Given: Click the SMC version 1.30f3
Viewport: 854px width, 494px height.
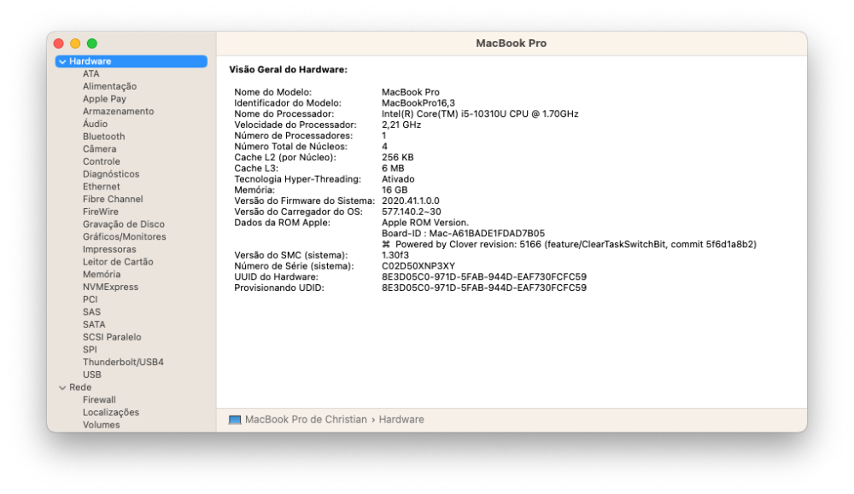Looking at the screenshot, I should [395, 255].
